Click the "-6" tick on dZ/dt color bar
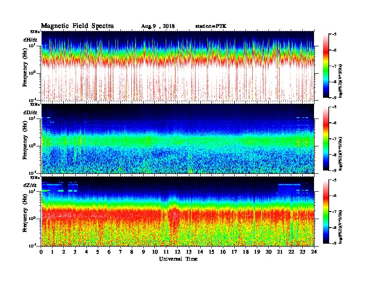374x289 pixels. pyautogui.click(x=334, y=196)
